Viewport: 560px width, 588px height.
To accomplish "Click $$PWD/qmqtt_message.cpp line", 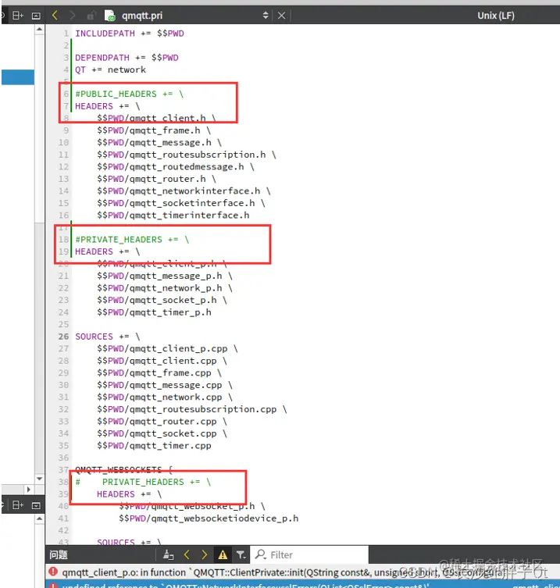I will tap(165, 385).
